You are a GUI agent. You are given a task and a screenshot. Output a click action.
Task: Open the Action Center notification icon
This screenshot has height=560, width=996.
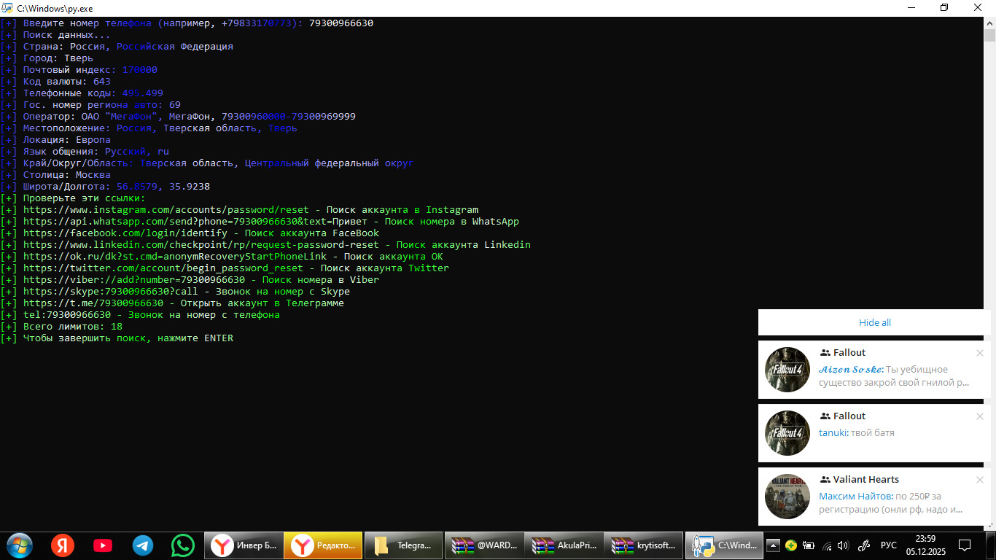pos(964,545)
